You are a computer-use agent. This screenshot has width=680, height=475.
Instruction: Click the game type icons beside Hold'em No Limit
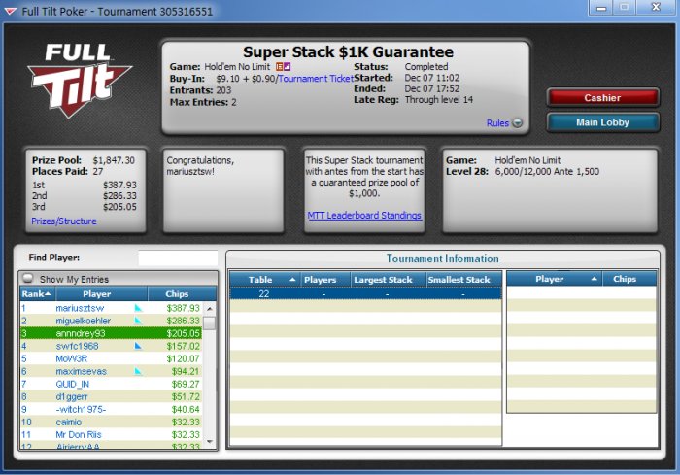[x=284, y=67]
